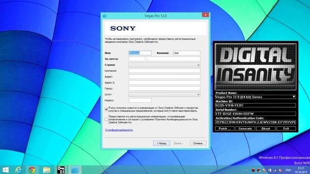Click the last name field containing User
Screen dimensions: 310x174
click(186, 53)
